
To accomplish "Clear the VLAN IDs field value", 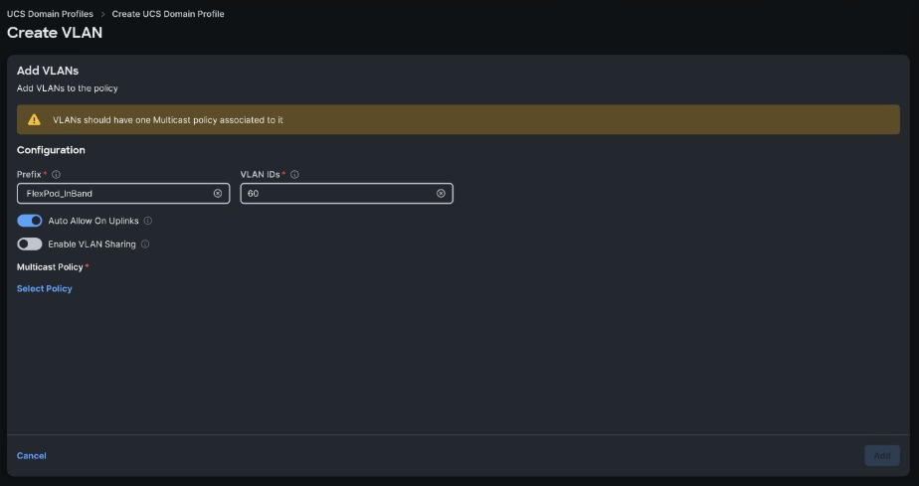I will 441,193.
